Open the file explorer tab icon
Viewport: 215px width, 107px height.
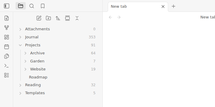(x=21, y=6)
